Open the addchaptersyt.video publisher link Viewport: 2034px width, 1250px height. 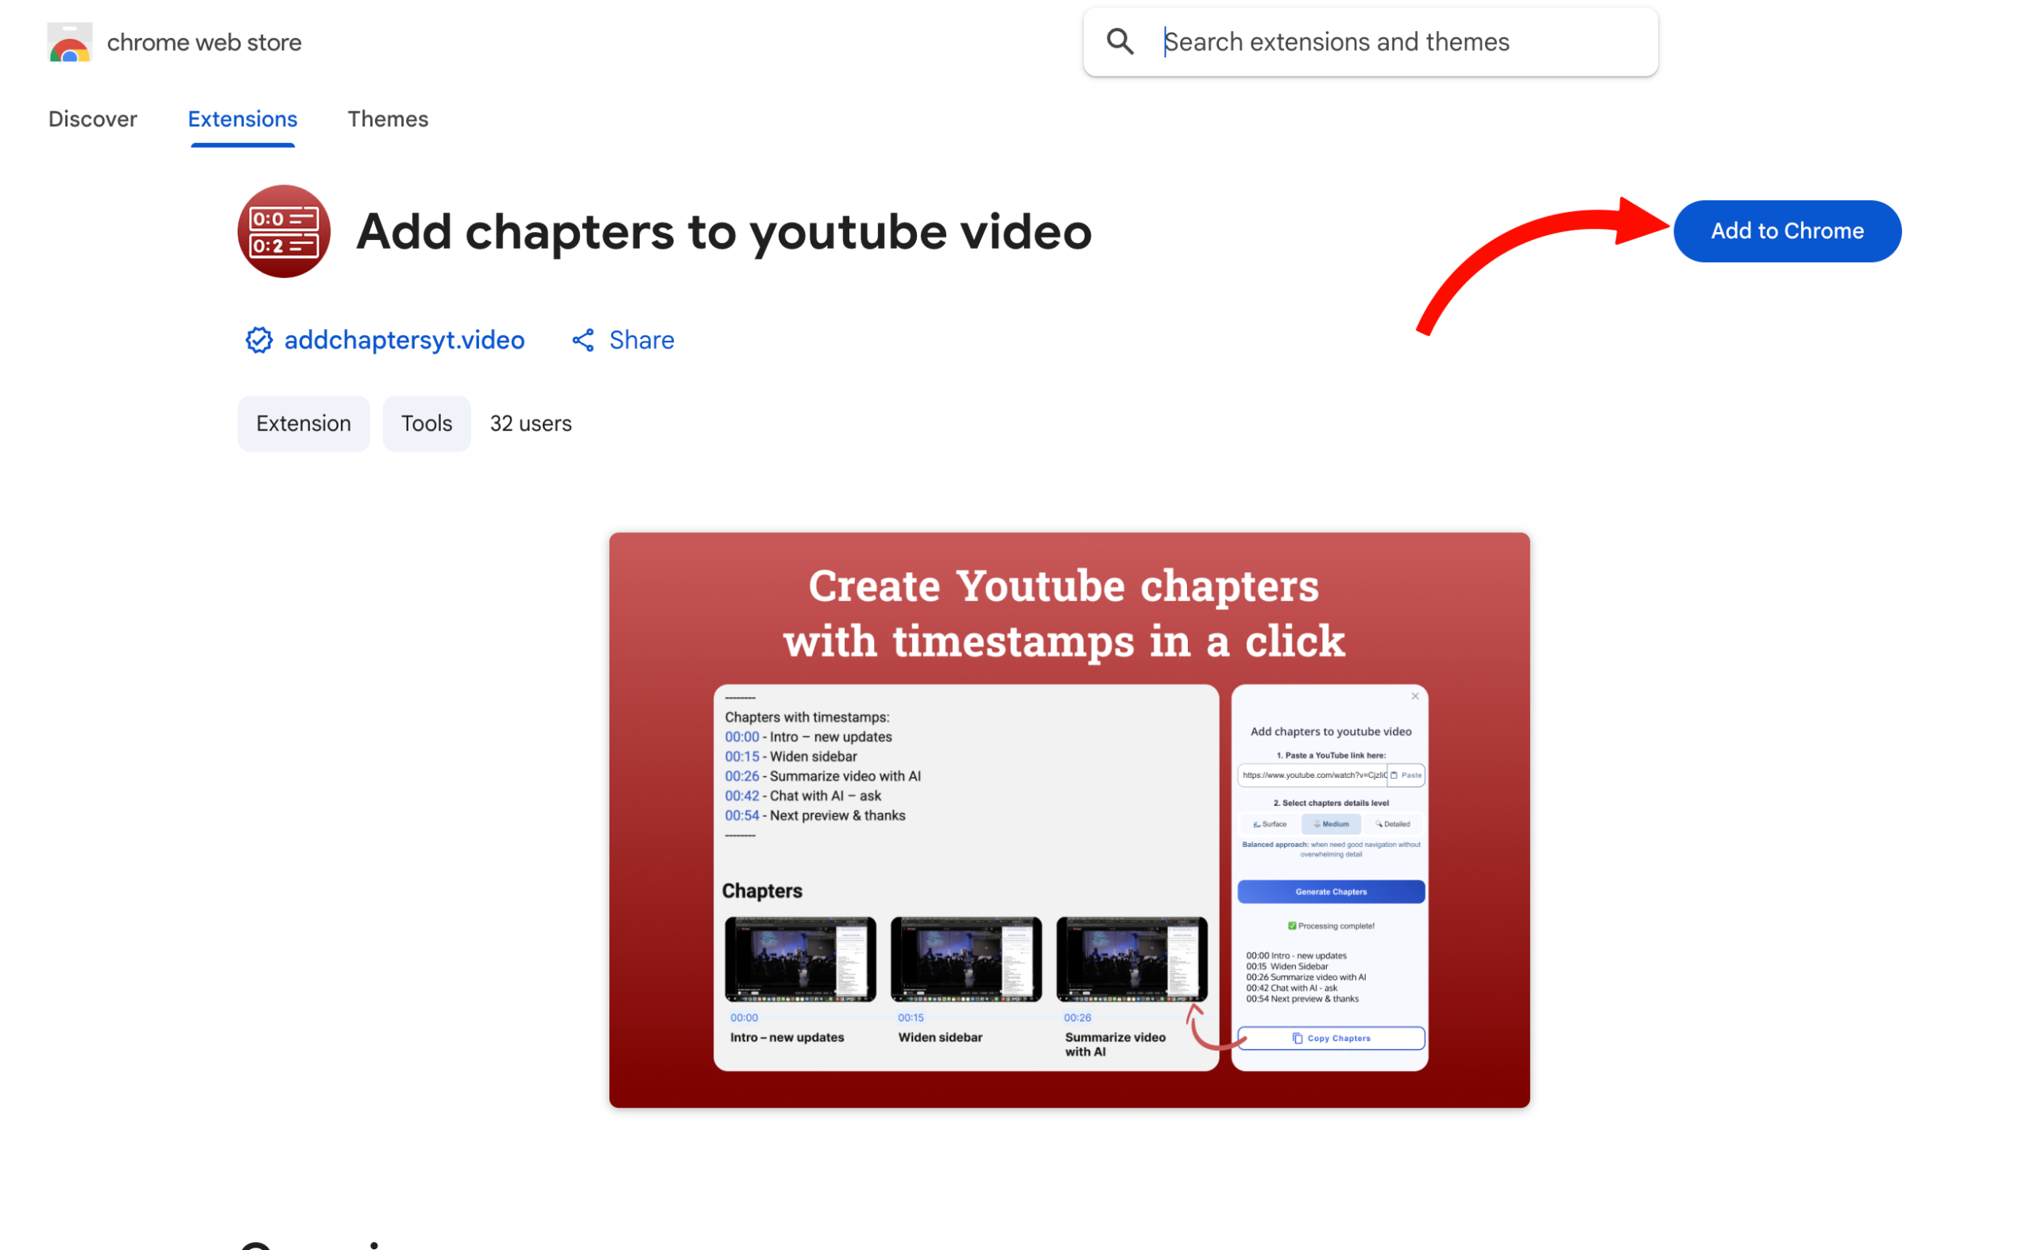tap(404, 340)
